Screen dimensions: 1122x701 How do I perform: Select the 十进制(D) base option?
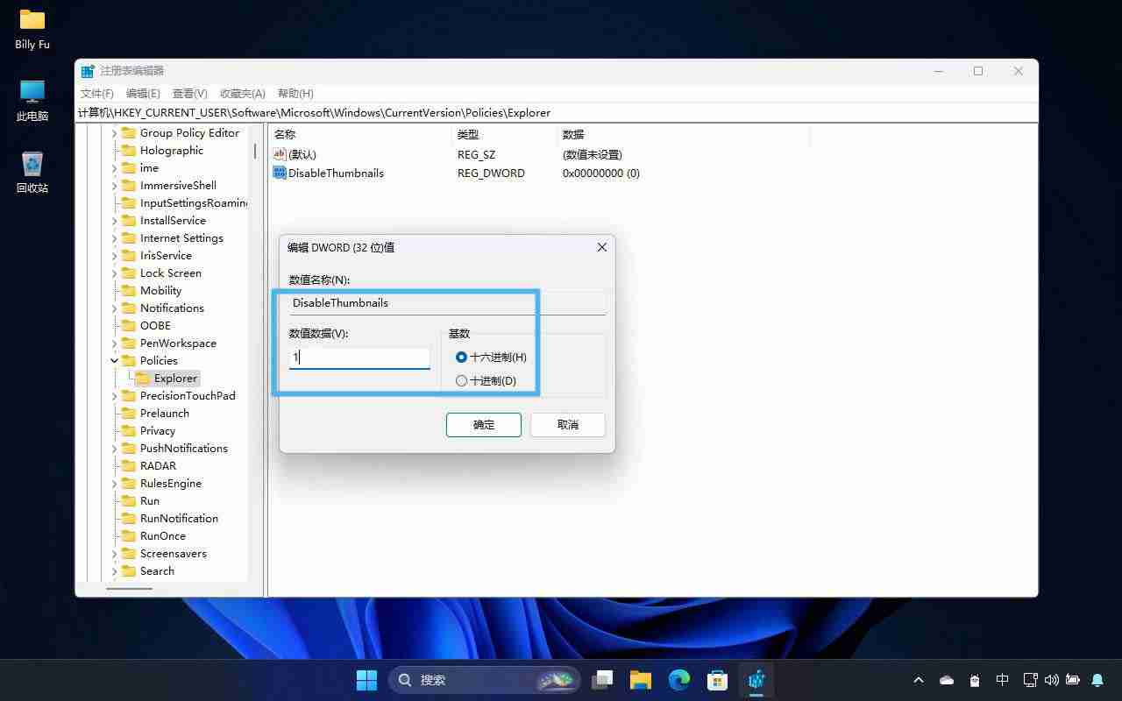click(x=461, y=380)
